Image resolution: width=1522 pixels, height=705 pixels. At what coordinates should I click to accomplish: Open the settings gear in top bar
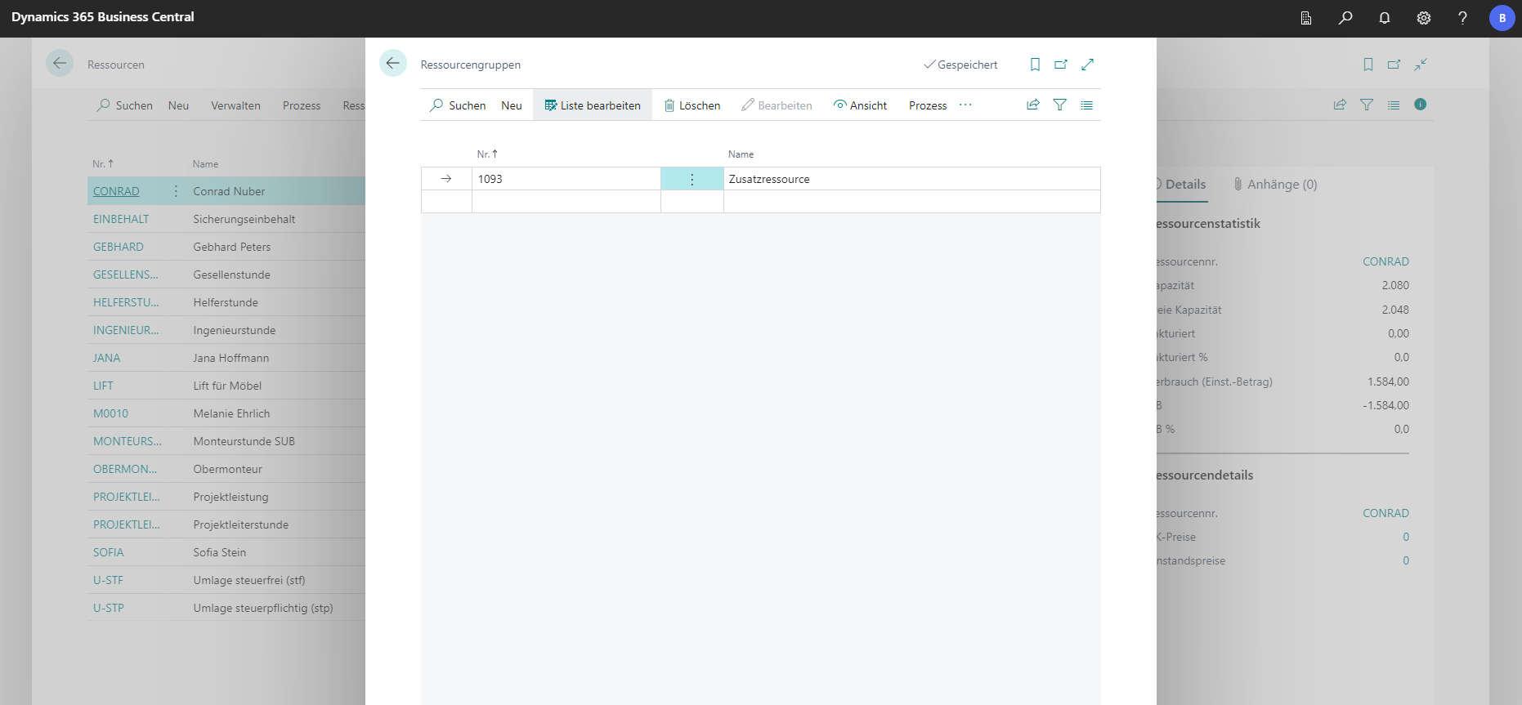1424,18
